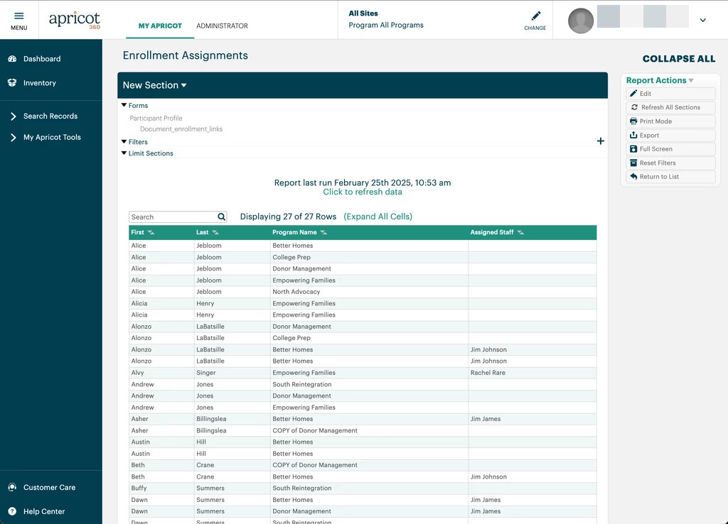Screen dimensions: 728x524
Task: Switch to the ADMINISTRATOR tab
Action: coord(222,26)
